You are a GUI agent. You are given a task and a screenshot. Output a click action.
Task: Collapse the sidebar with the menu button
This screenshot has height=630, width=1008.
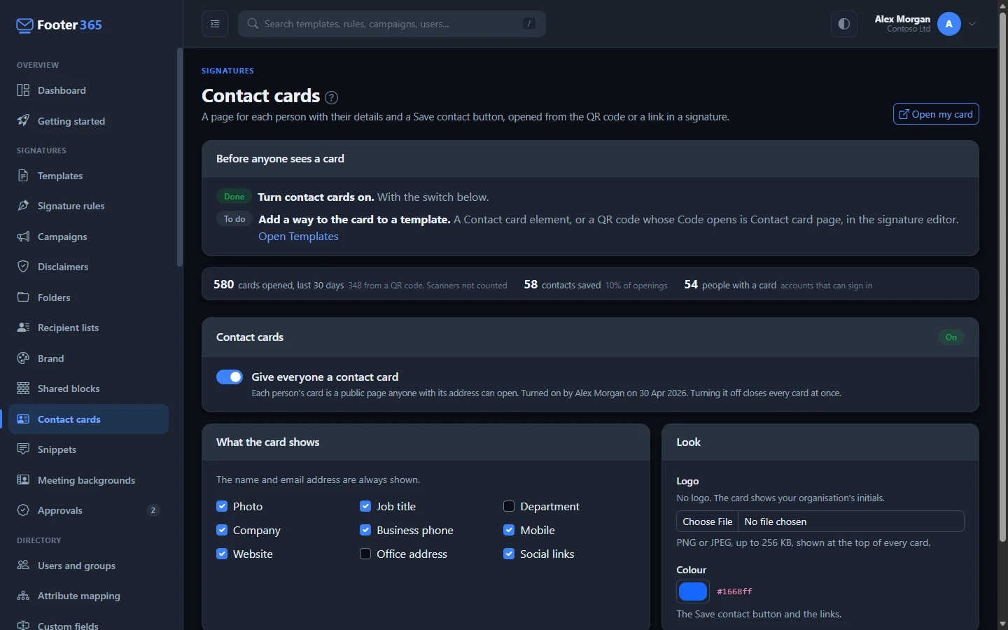coord(215,24)
